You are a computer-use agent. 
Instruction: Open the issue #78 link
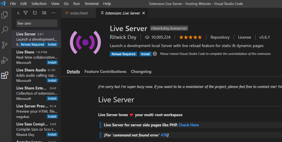[x=164, y=135]
